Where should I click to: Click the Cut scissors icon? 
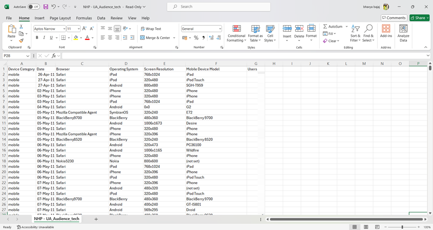tap(21, 27)
